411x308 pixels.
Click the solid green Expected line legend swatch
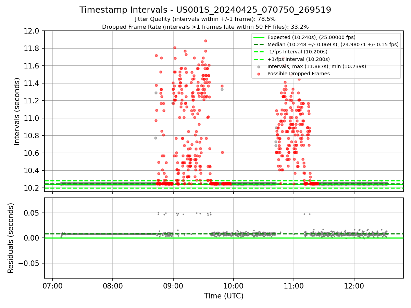(259, 37)
